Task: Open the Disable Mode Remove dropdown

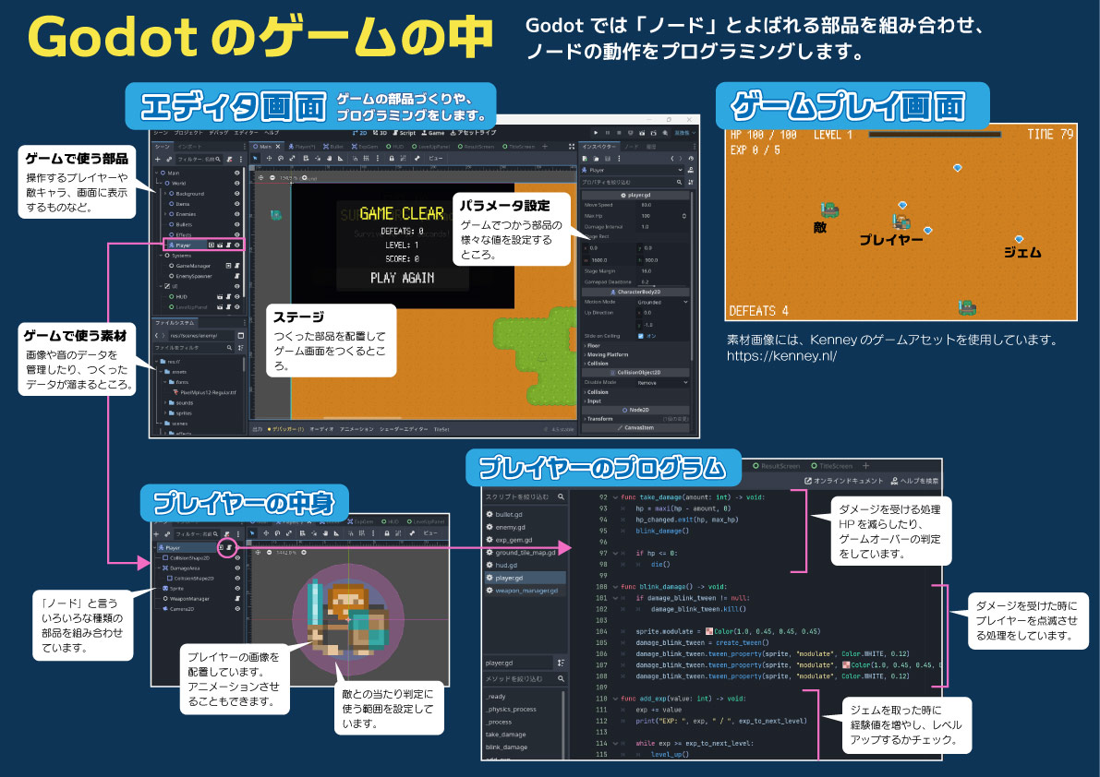Action: pos(662,383)
